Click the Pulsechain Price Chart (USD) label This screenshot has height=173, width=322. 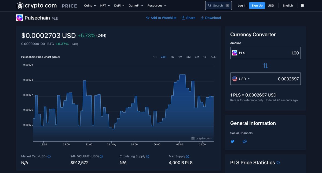click(41, 57)
